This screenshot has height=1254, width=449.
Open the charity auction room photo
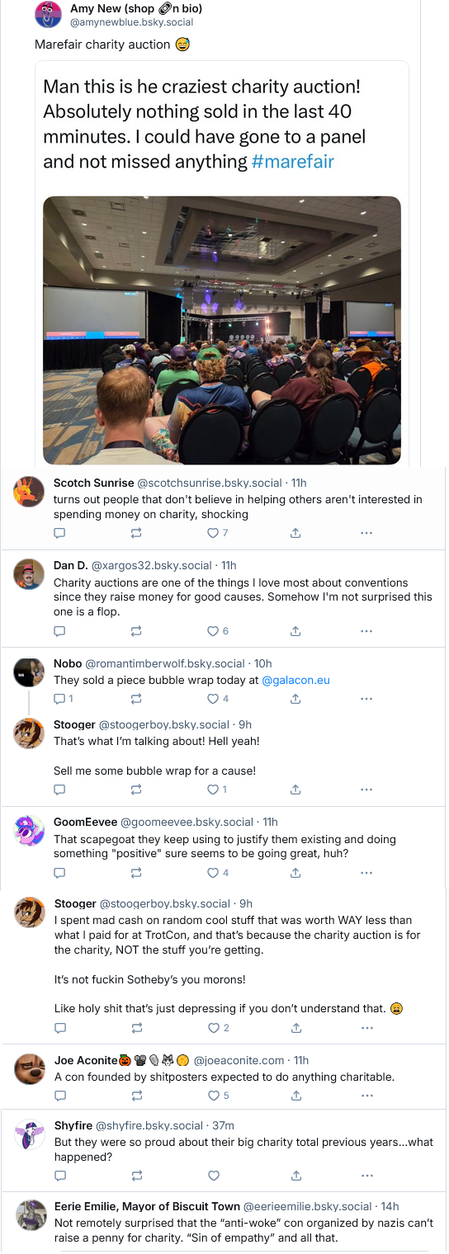pos(222,330)
